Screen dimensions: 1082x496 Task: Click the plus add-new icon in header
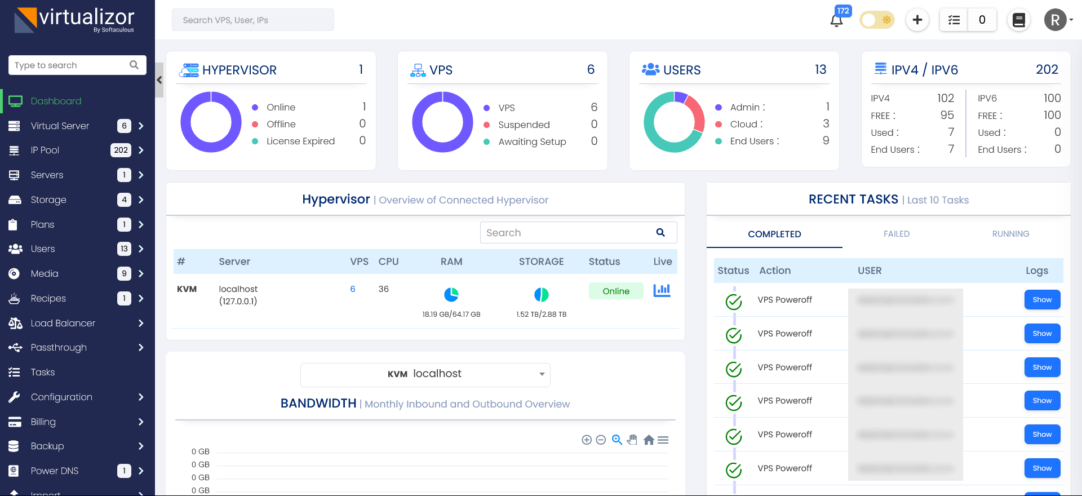(917, 20)
